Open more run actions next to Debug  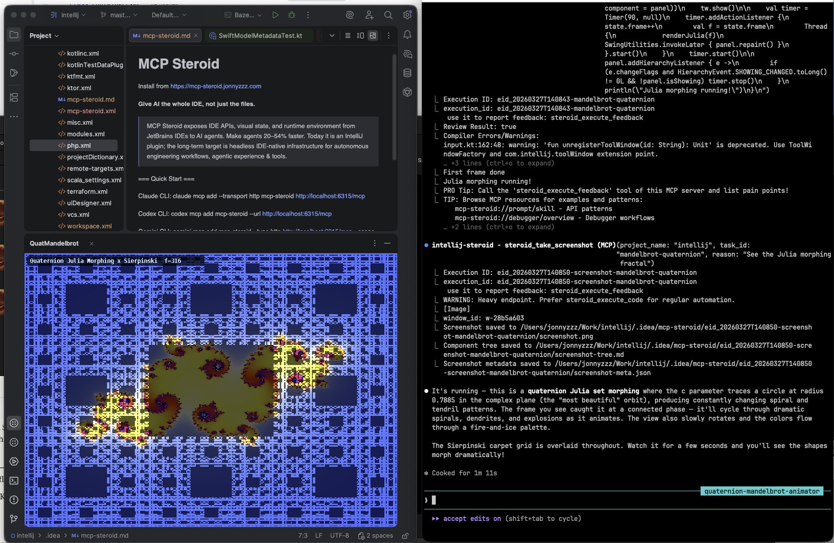tap(308, 15)
